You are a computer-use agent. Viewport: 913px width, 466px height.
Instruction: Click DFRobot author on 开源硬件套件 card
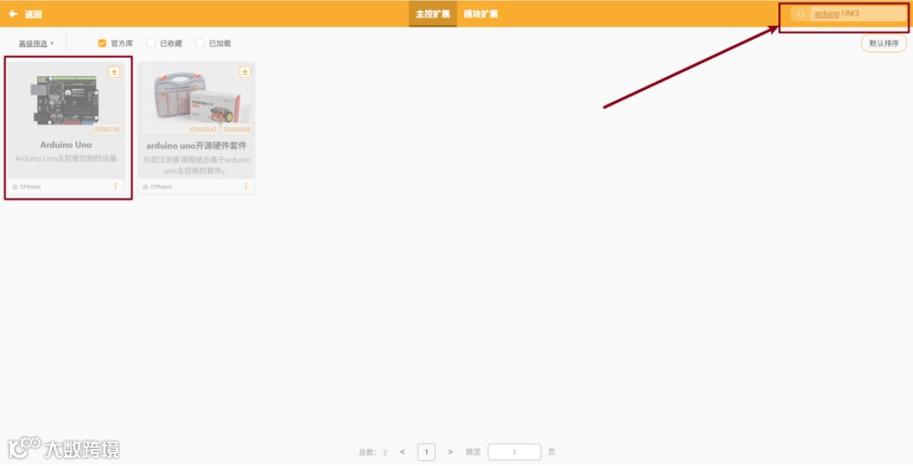click(157, 187)
